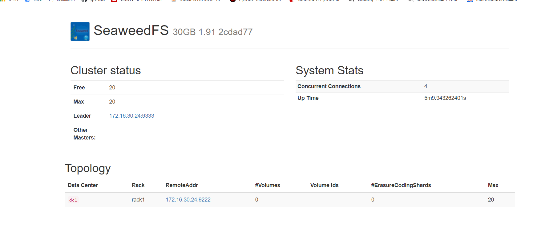
Task: Click the RemoteAddr column header
Action: (182, 185)
